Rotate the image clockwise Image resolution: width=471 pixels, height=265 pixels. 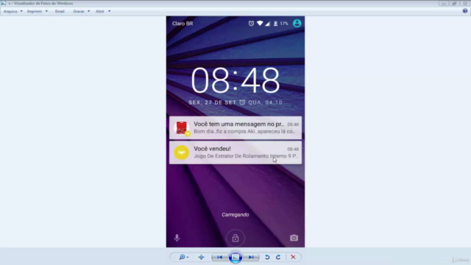pos(278,257)
